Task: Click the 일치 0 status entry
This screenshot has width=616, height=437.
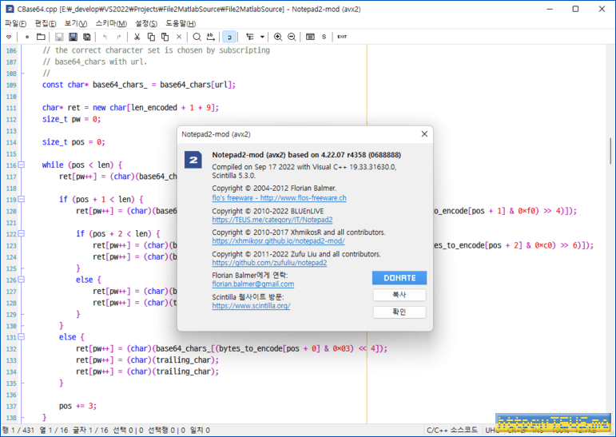Action: click(x=200, y=431)
